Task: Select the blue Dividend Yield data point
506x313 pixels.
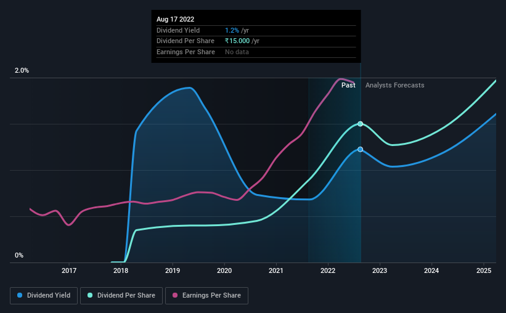Action: (x=361, y=149)
